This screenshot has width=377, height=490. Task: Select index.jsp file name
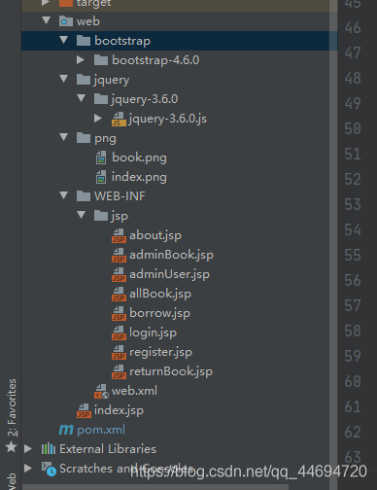[x=119, y=410]
